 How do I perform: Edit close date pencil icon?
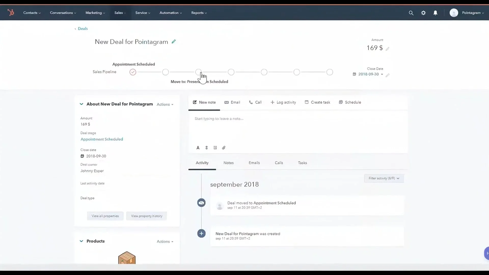pyautogui.click(x=388, y=75)
